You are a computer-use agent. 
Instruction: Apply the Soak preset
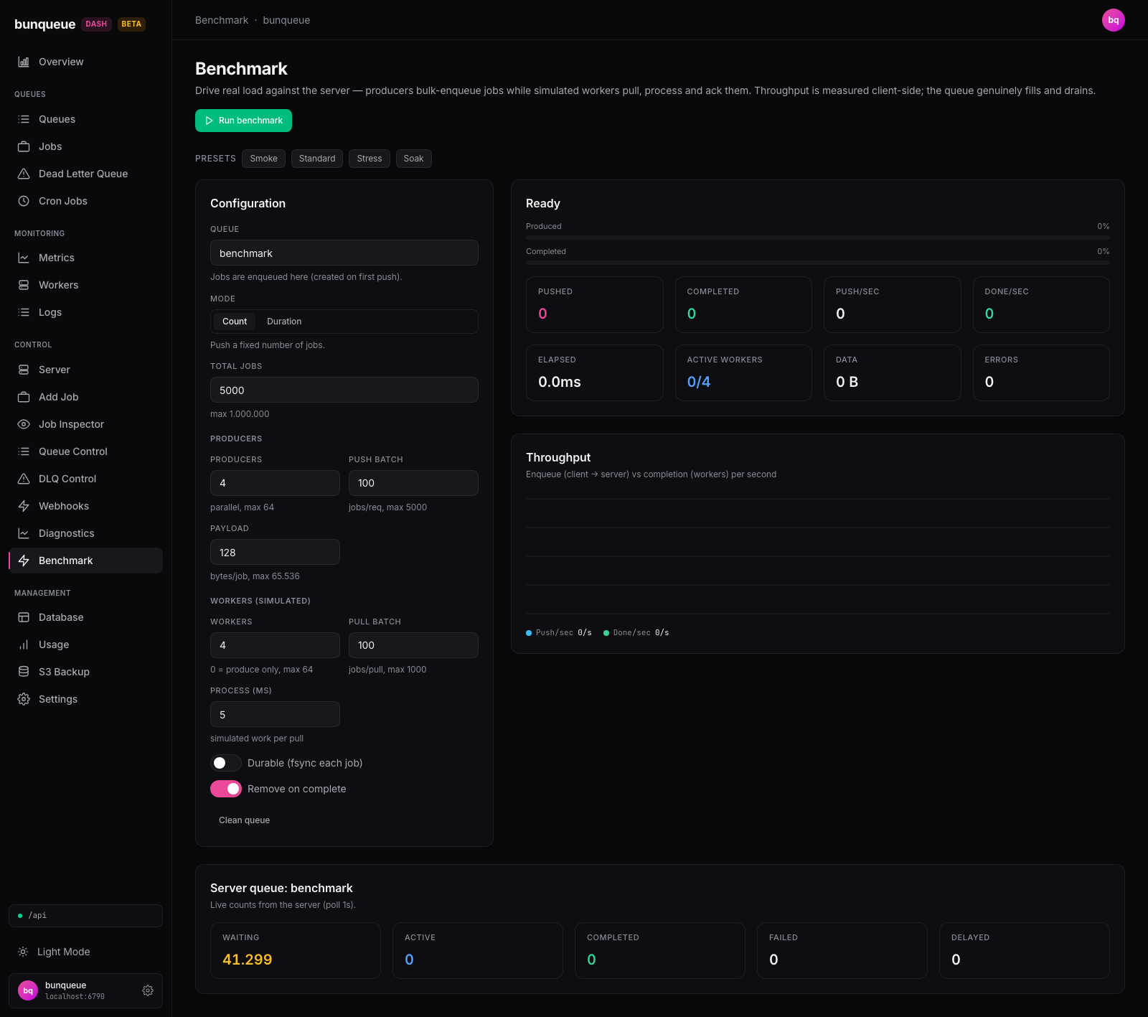[413, 159]
